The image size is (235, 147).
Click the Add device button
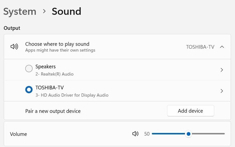pos(190,111)
